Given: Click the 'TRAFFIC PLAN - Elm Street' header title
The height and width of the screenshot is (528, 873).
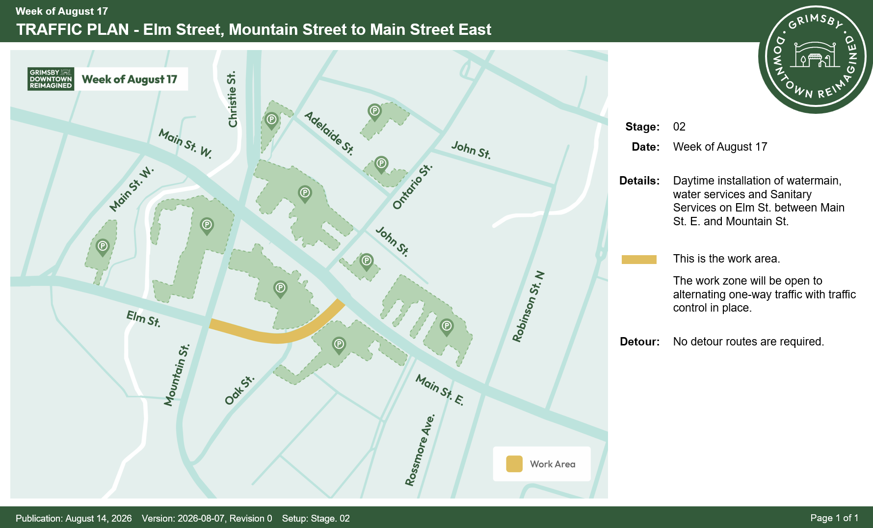Looking at the screenshot, I should point(254,29).
